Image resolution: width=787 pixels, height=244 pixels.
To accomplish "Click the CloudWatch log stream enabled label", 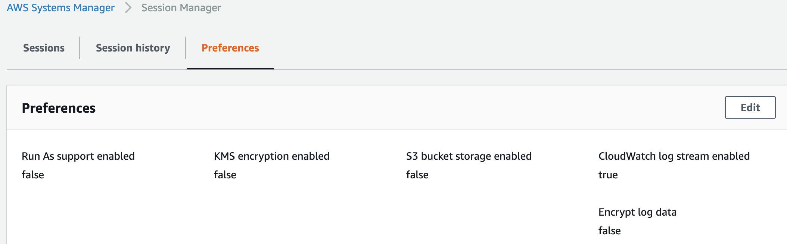I will pos(674,156).
